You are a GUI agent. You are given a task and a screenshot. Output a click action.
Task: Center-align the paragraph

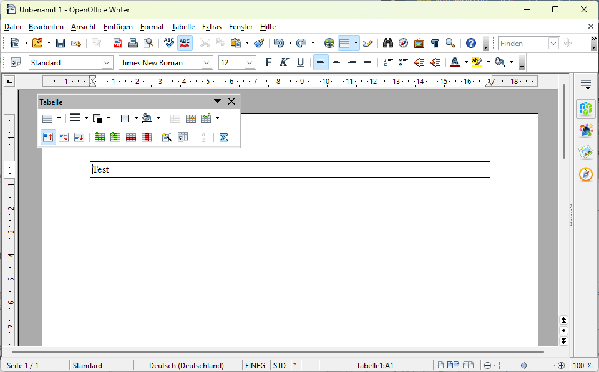[336, 62]
